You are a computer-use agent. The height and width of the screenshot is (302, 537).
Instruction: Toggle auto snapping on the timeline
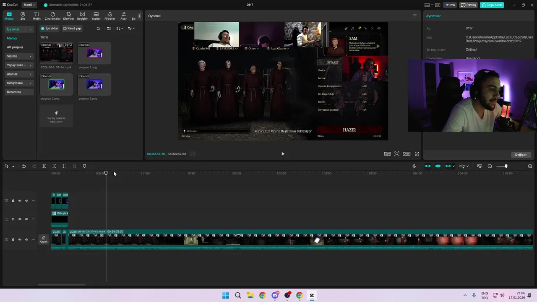pyautogui.click(x=438, y=166)
